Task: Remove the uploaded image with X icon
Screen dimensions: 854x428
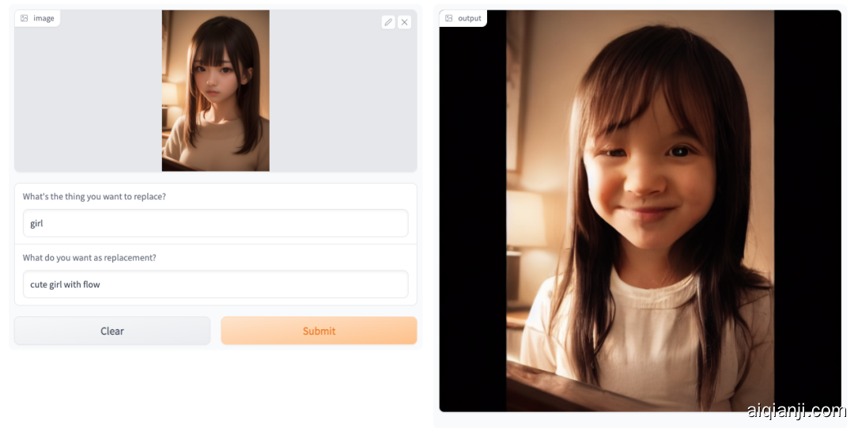Action: [405, 22]
